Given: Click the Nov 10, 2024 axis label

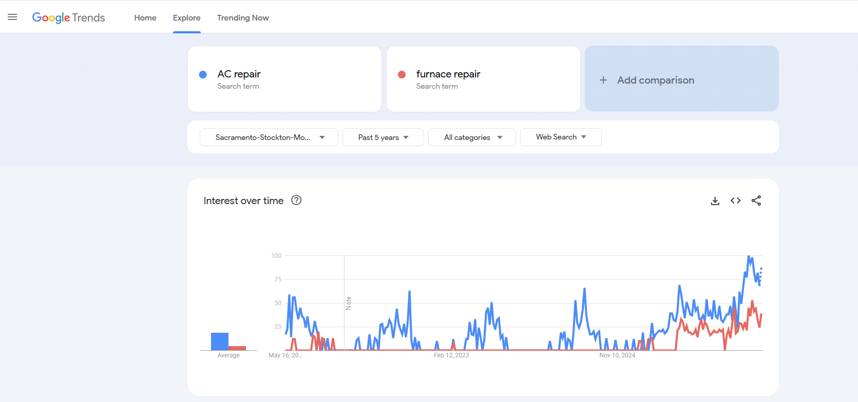Looking at the screenshot, I should pos(617,355).
